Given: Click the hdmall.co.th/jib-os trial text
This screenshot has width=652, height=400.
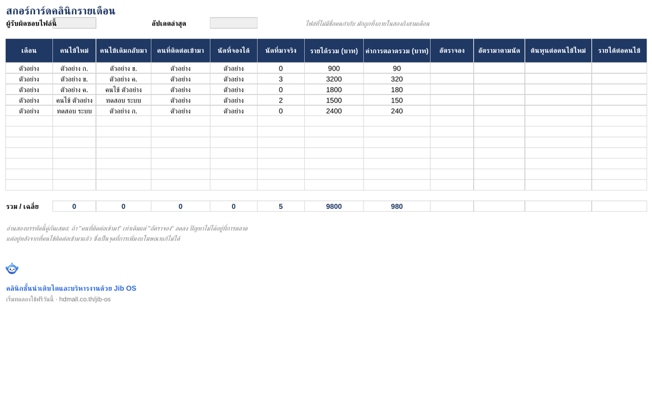Looking at the screenshot, I should pos(58,299).
